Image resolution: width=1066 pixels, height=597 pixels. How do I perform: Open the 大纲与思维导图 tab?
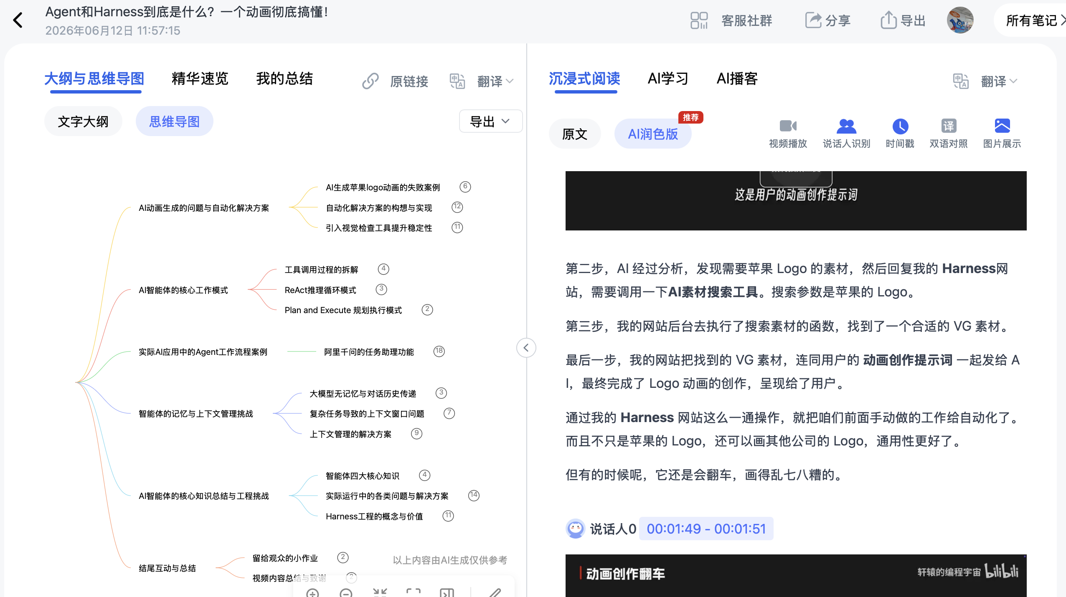coord(94,78)
